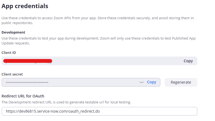Click the Client ID field label
This screenshot has width=215, height=121.
[x=9, y=53]
